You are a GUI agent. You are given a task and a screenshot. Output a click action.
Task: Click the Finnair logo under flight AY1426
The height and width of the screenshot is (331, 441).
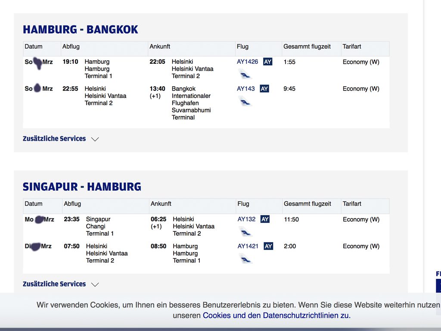(245, 75)
